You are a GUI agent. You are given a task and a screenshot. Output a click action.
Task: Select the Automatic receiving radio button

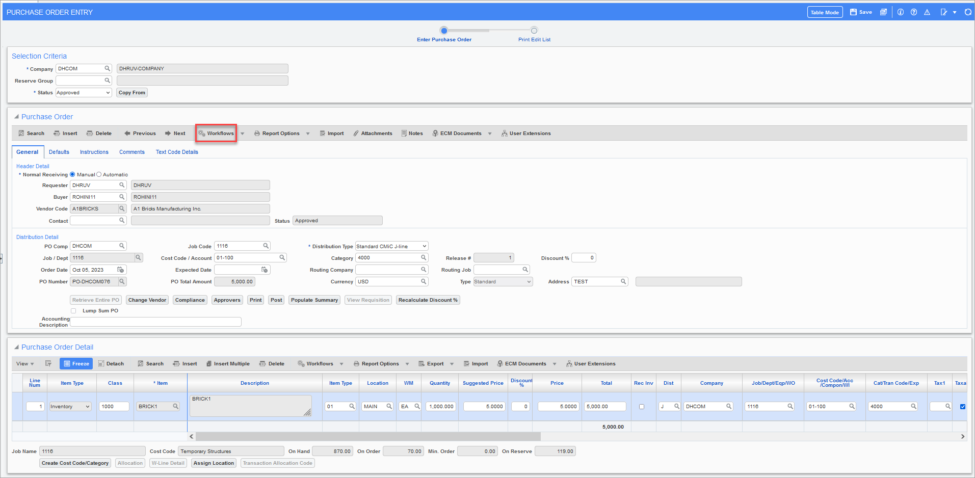[99, 174]
